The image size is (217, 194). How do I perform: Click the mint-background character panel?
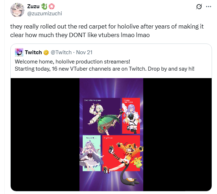coord(91,153)
